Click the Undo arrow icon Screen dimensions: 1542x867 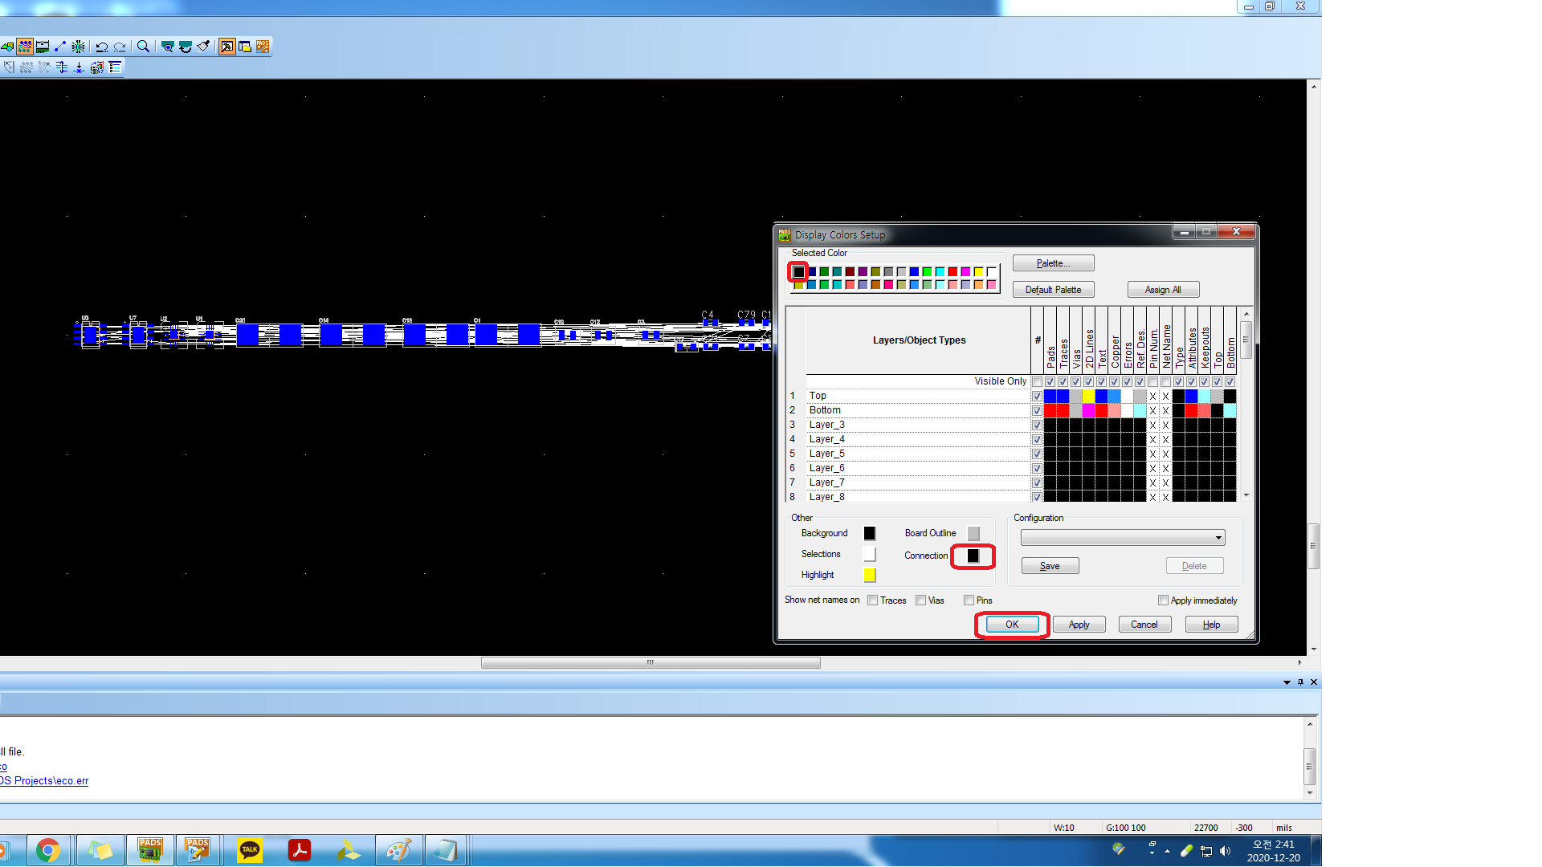pos(102,47)
